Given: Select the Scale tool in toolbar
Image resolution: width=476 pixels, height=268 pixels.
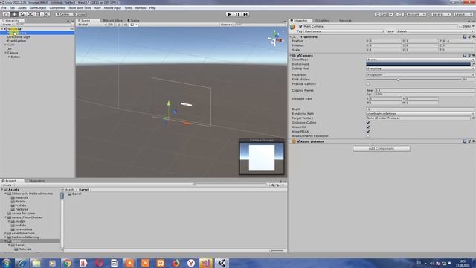Looking at the screenshot, I should (30, 14).
